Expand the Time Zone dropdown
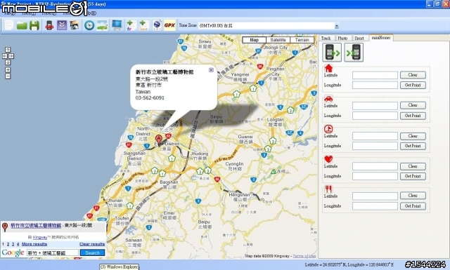Viewport: 450px width, 270px height. [x=336, y=26]
